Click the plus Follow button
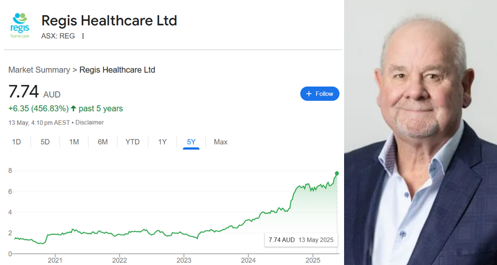This screenshot has height=265, width=497. pyautogui.click(x=319, y=94)
